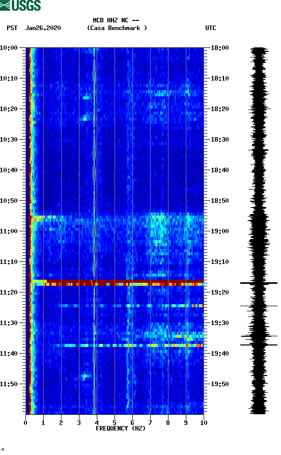
Task: Click the '2' frequency tick label
Action: (61, 423)
